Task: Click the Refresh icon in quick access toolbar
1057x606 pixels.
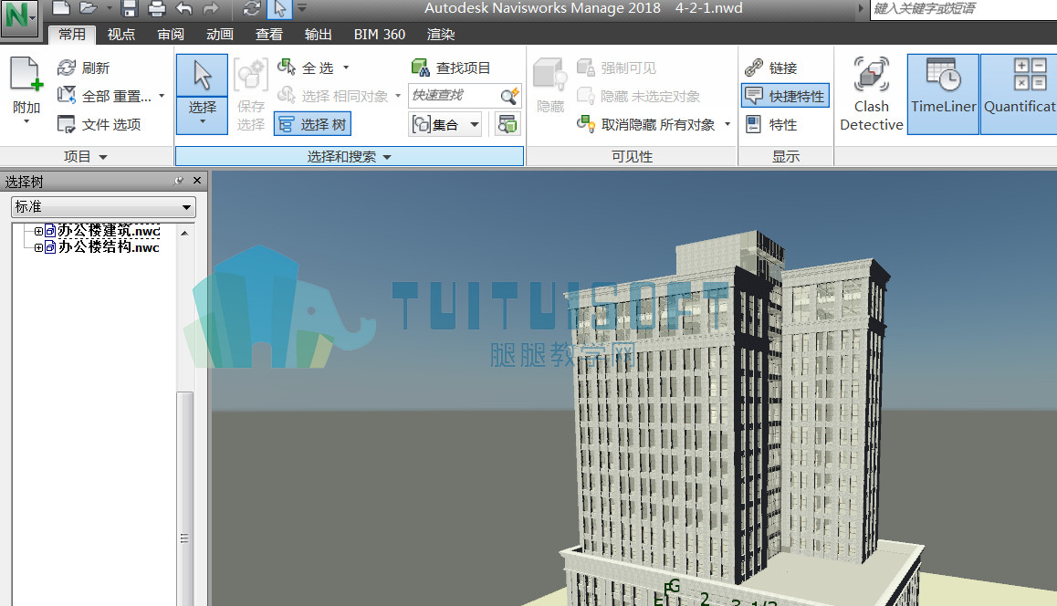Action: 252,8
